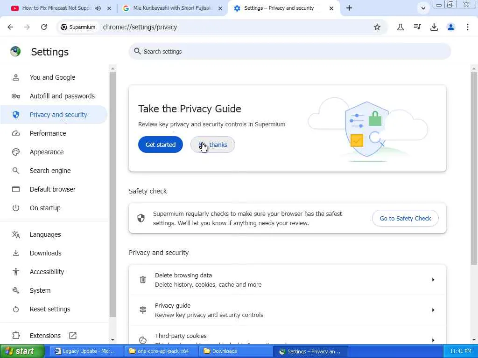Viewport: 478px width, 358px height.
Task: Reload the settings page
Action: tap(44, 27)
